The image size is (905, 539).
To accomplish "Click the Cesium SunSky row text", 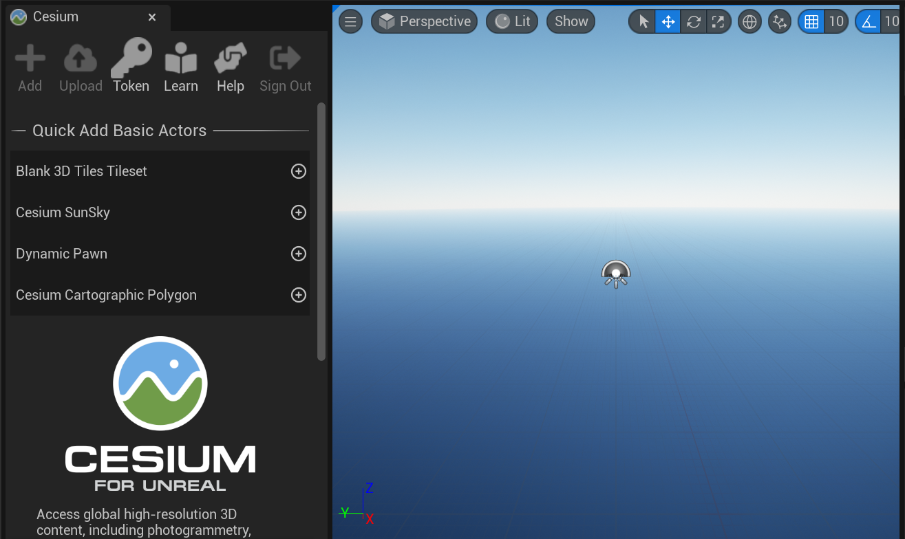I will [63, 212].
